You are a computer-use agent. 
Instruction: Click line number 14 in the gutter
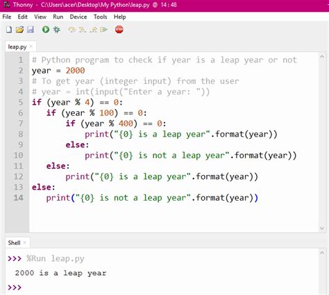tap(18, 198)
